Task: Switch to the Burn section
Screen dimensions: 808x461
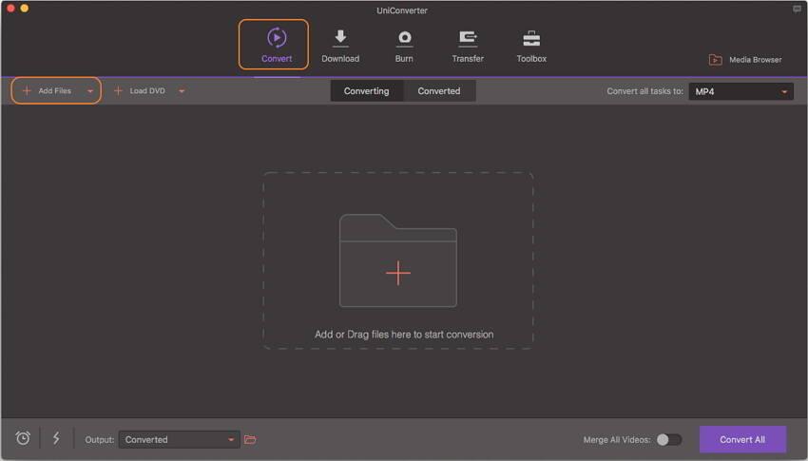Action: click(x=404, y=46)
